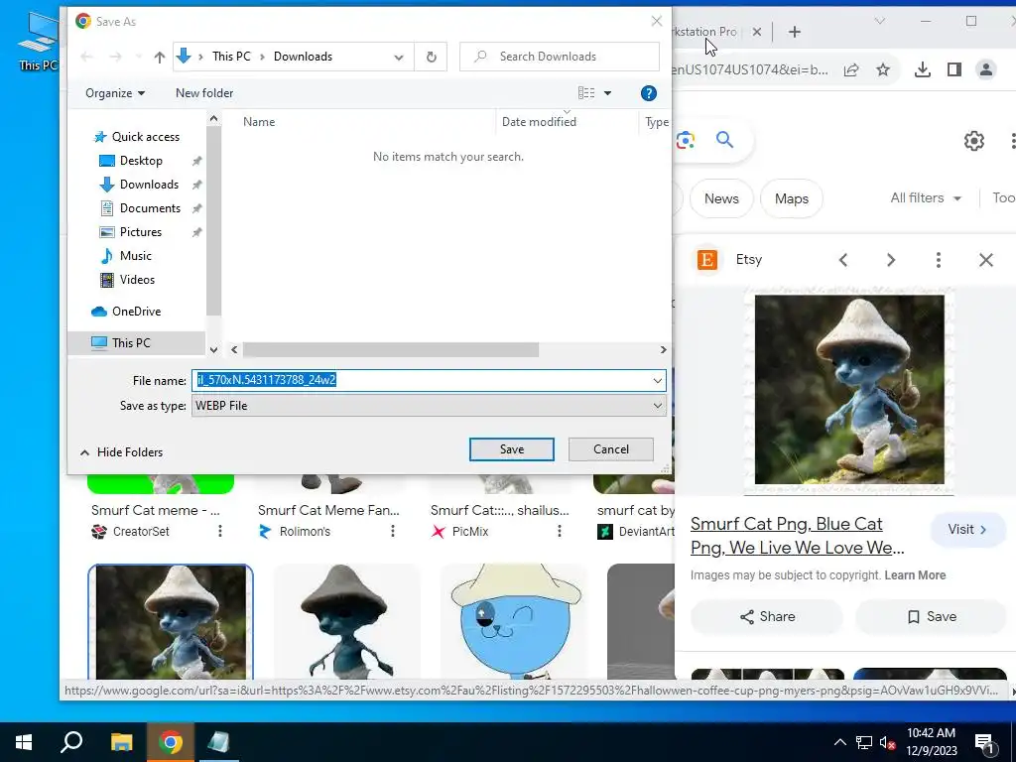Open Windows taskbar search

(x=71, y=742)
